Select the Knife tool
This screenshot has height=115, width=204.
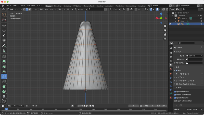click(x=4, y=81)
